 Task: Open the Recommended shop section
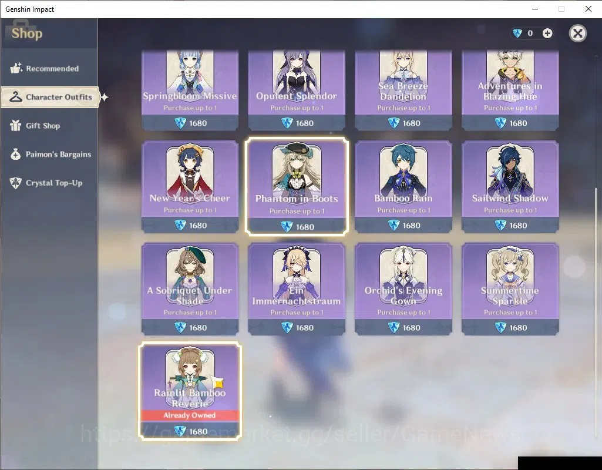coord(49,68)
